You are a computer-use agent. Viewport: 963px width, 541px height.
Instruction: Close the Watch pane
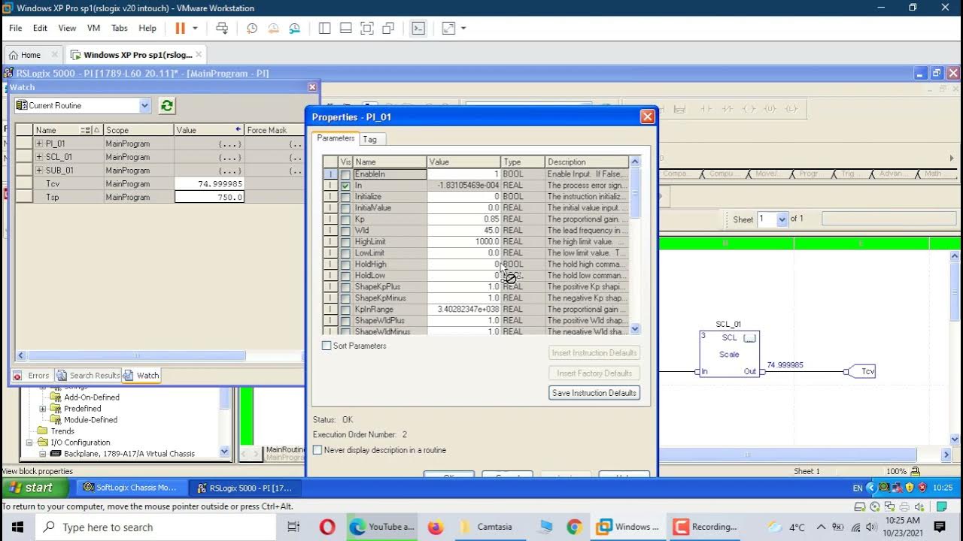312,87
